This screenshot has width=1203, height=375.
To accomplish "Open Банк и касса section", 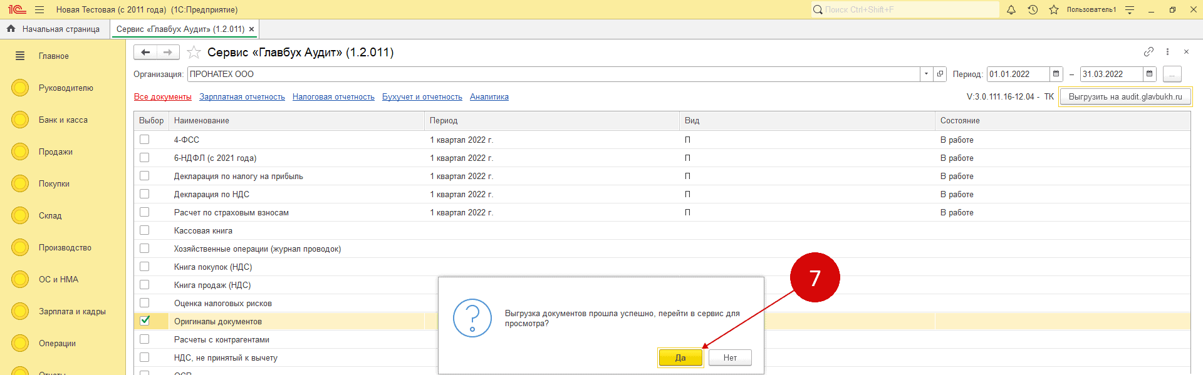I will (63, 120).
